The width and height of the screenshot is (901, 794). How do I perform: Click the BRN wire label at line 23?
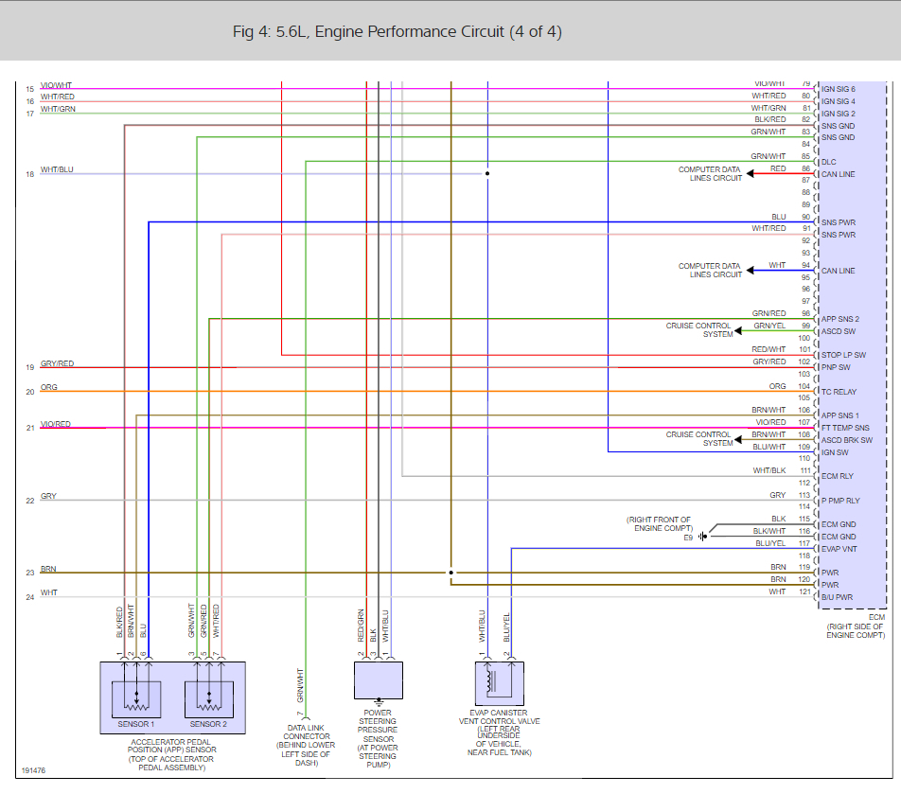(48, 569)
